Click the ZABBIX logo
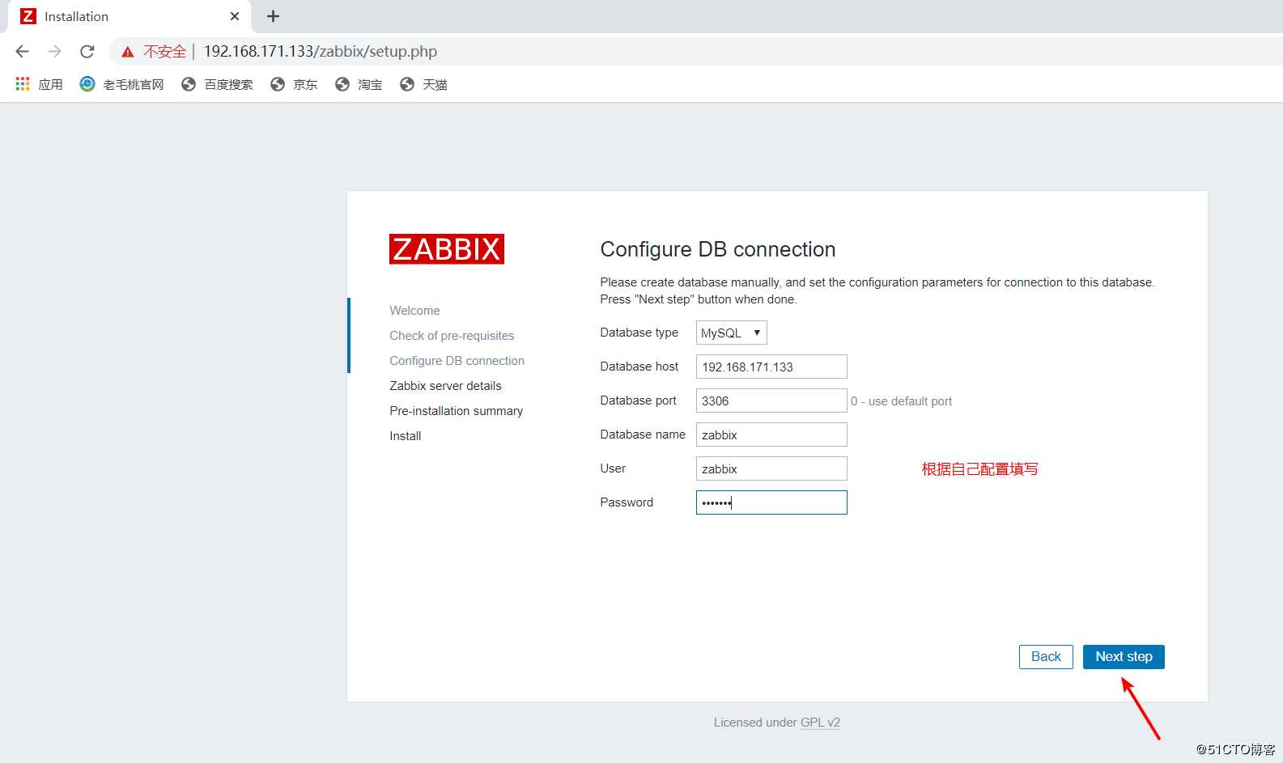Screen dimensions: 1283x763 pos(447,249)
